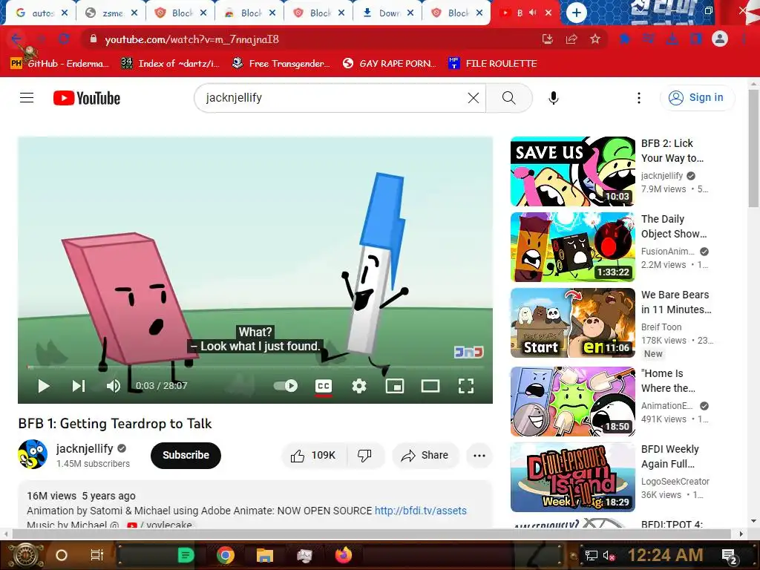Skip to the next video in player

point(79,386)
